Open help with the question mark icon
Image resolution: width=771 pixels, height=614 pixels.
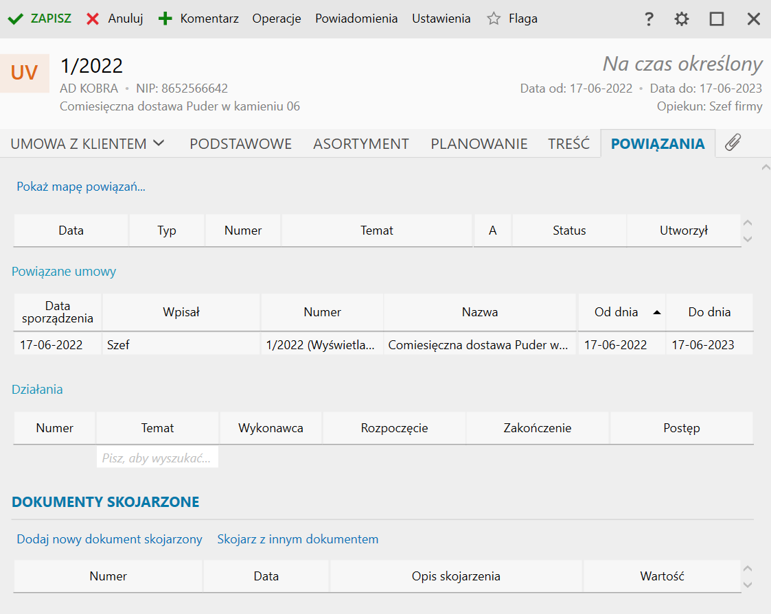(648, 19)
